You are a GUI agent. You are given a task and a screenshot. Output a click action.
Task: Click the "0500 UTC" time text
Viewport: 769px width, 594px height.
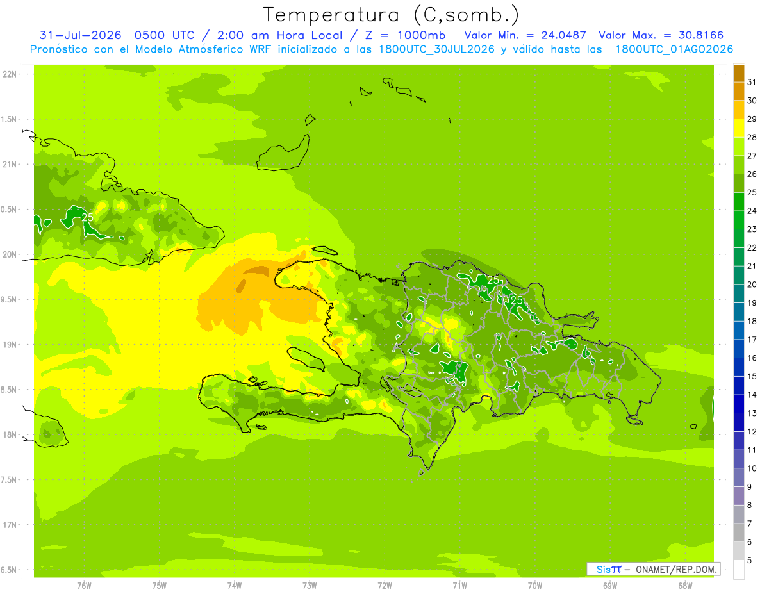164,35
